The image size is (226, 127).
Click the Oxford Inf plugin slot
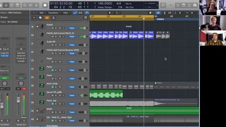(21, 56)
